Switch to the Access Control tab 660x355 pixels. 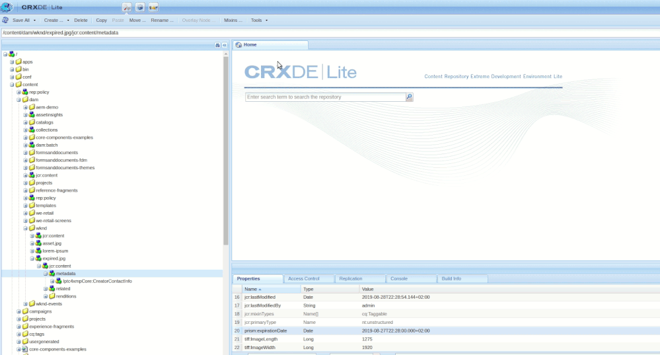click(303, 279)
